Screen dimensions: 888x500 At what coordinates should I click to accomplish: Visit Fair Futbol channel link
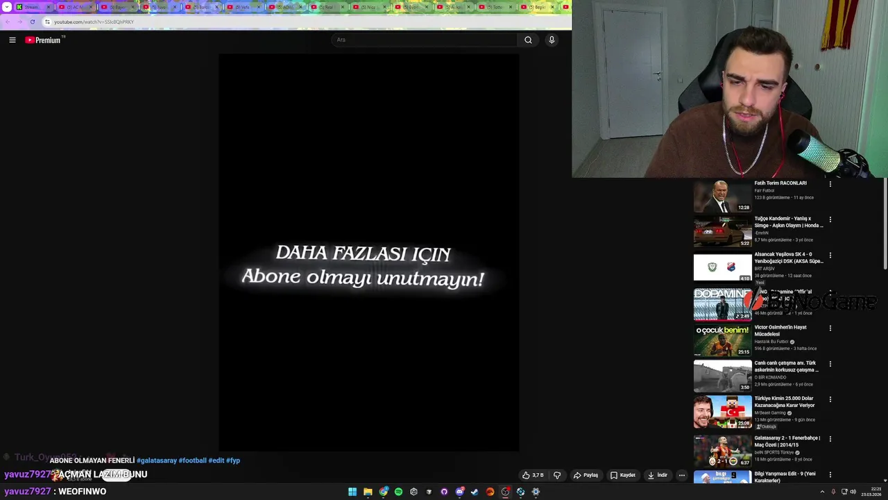765,190
